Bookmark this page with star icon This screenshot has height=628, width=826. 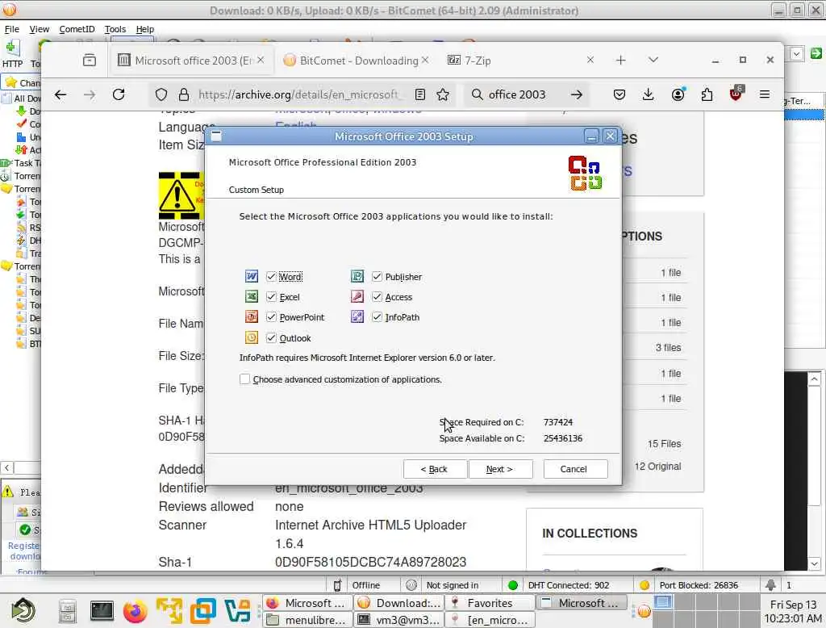(443, 94)
